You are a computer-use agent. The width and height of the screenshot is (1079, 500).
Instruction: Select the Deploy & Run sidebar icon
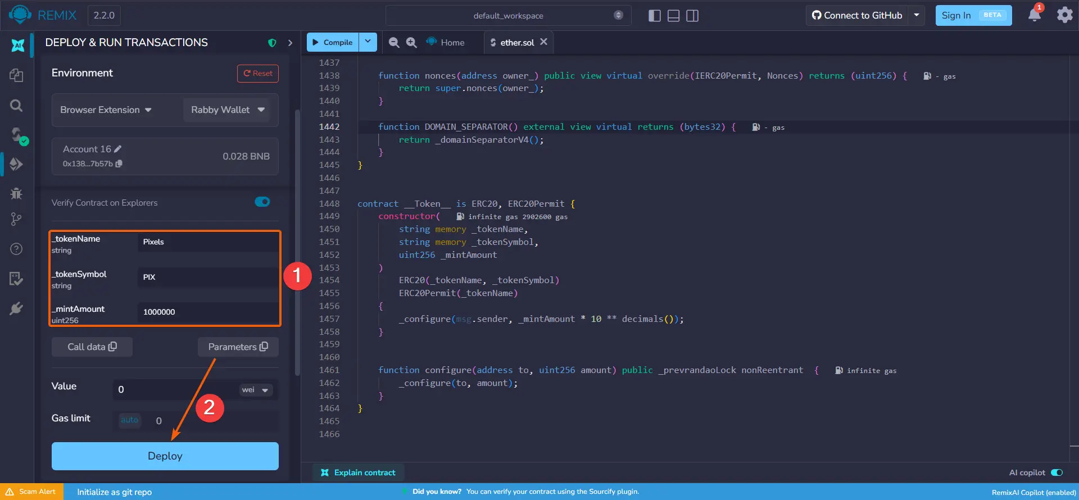(16, 164)
